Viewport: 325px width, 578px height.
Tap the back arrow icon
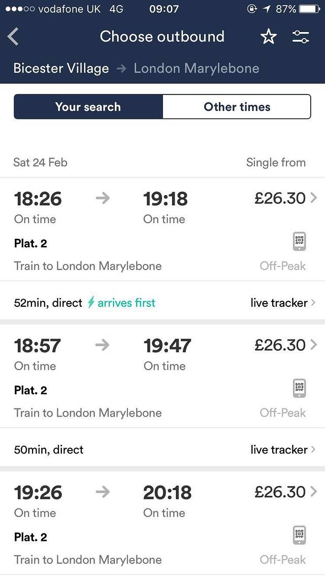[x=13, y=37]
